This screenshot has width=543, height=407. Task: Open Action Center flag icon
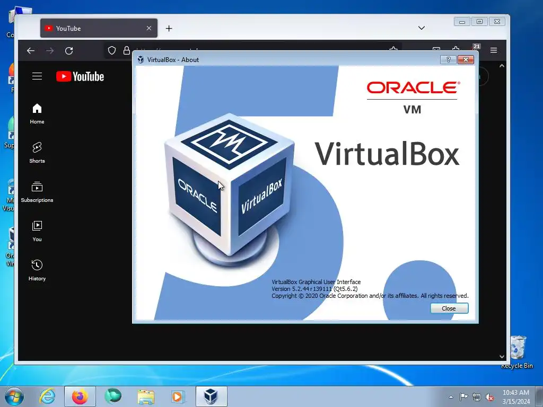463,396
